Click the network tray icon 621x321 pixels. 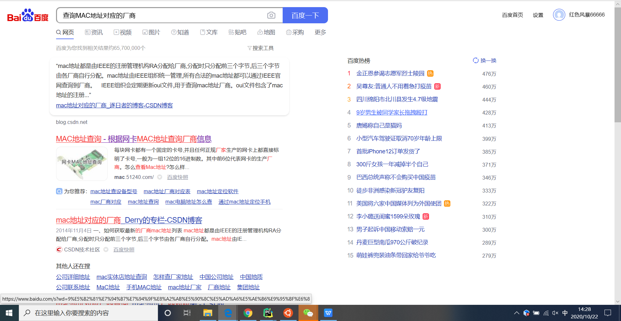point(546,313)
